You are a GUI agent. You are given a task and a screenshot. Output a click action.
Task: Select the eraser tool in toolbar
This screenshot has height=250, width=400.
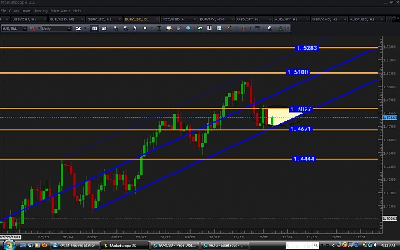pos(269,28)
